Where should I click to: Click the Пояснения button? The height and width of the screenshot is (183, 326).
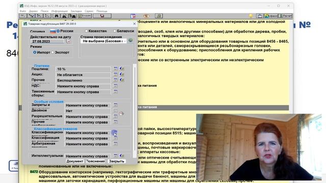96,161
